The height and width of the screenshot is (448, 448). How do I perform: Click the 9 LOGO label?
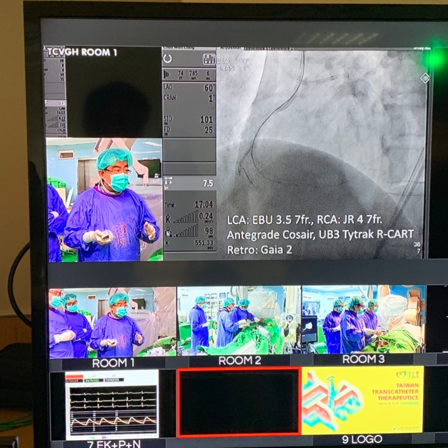point(362,439)
